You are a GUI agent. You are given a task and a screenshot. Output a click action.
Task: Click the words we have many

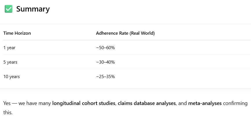click(x=35, y=103)
